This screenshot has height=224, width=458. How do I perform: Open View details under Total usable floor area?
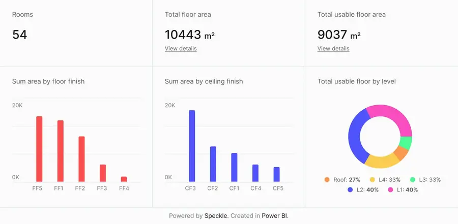[333, 49]
